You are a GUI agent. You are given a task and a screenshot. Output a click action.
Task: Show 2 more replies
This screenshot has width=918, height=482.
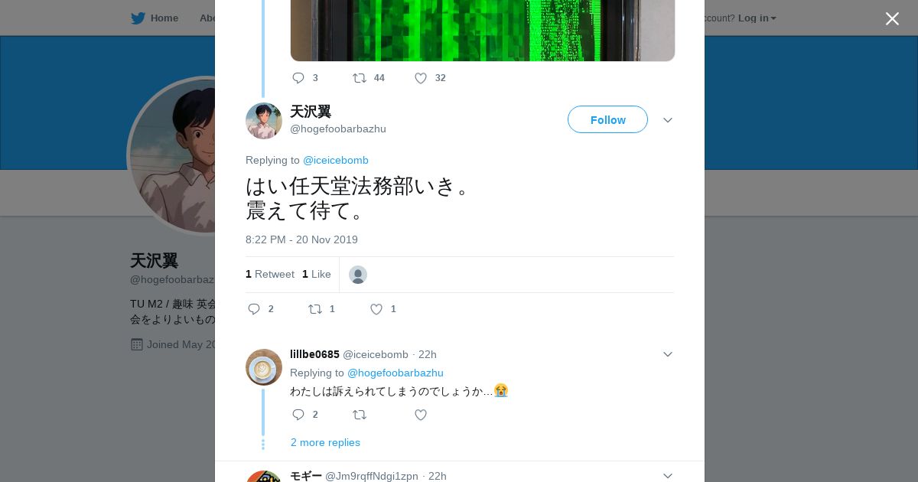point(325,442)
